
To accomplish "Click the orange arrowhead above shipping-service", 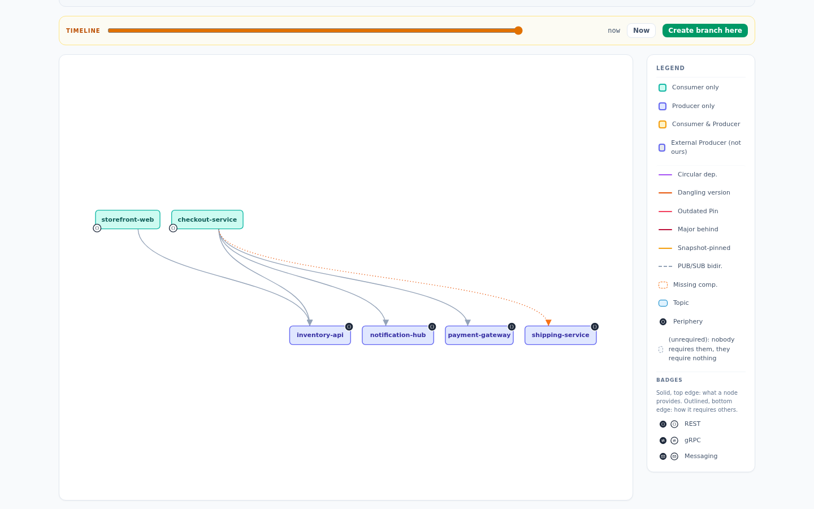I will pos(548,322).
